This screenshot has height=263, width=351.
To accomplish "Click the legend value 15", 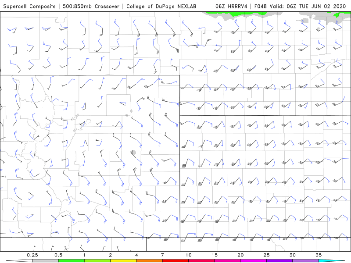I will point(215,255).
